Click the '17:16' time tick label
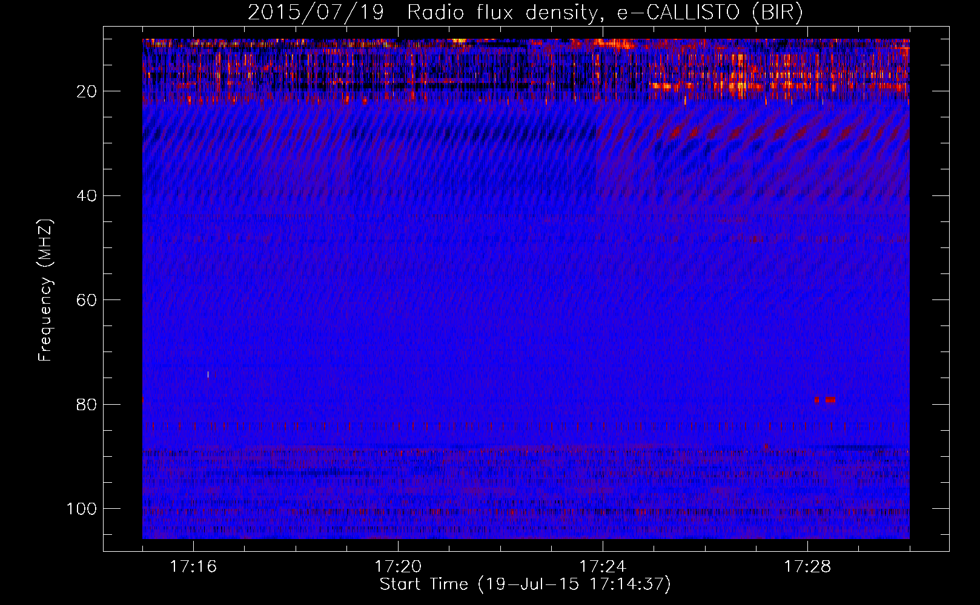 [193, 567]
